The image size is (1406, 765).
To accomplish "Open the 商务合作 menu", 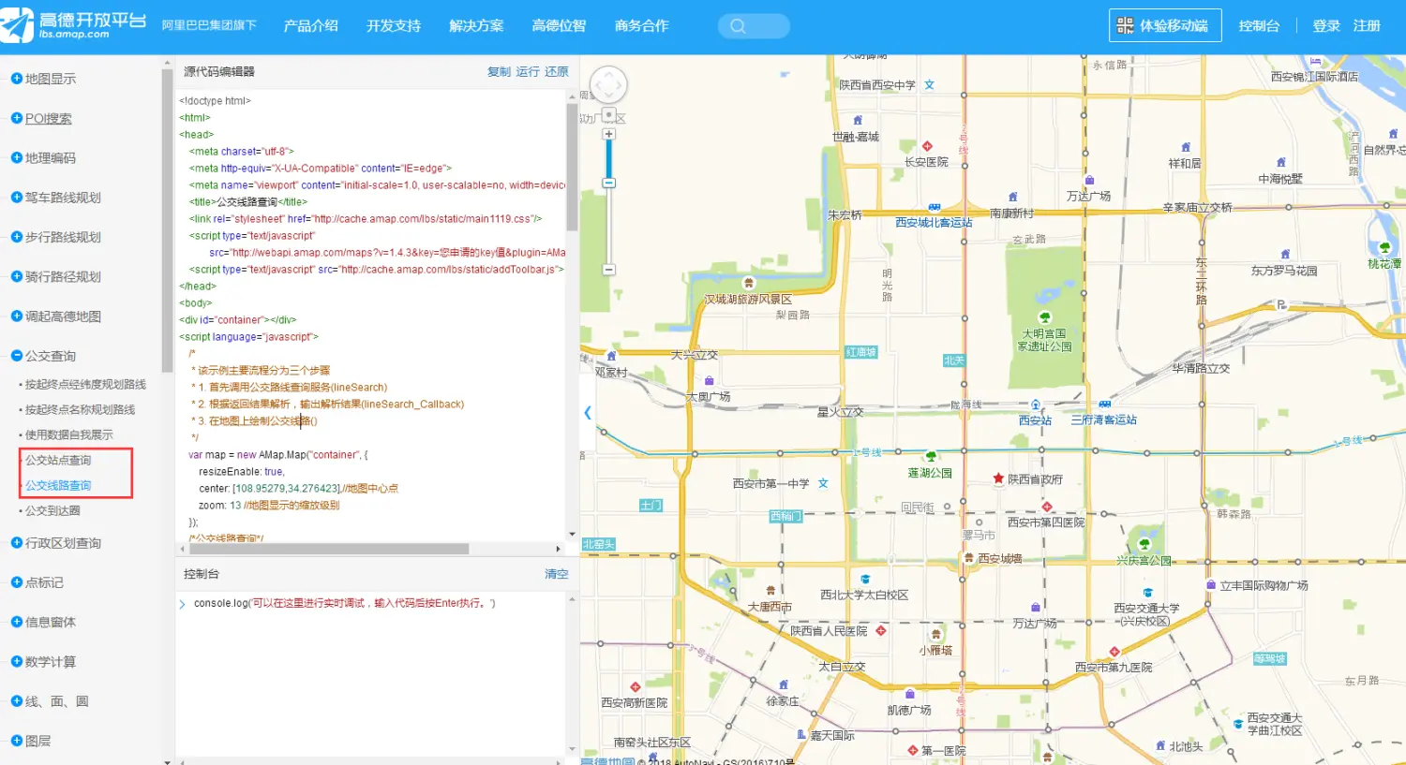I will click(641, 26).
